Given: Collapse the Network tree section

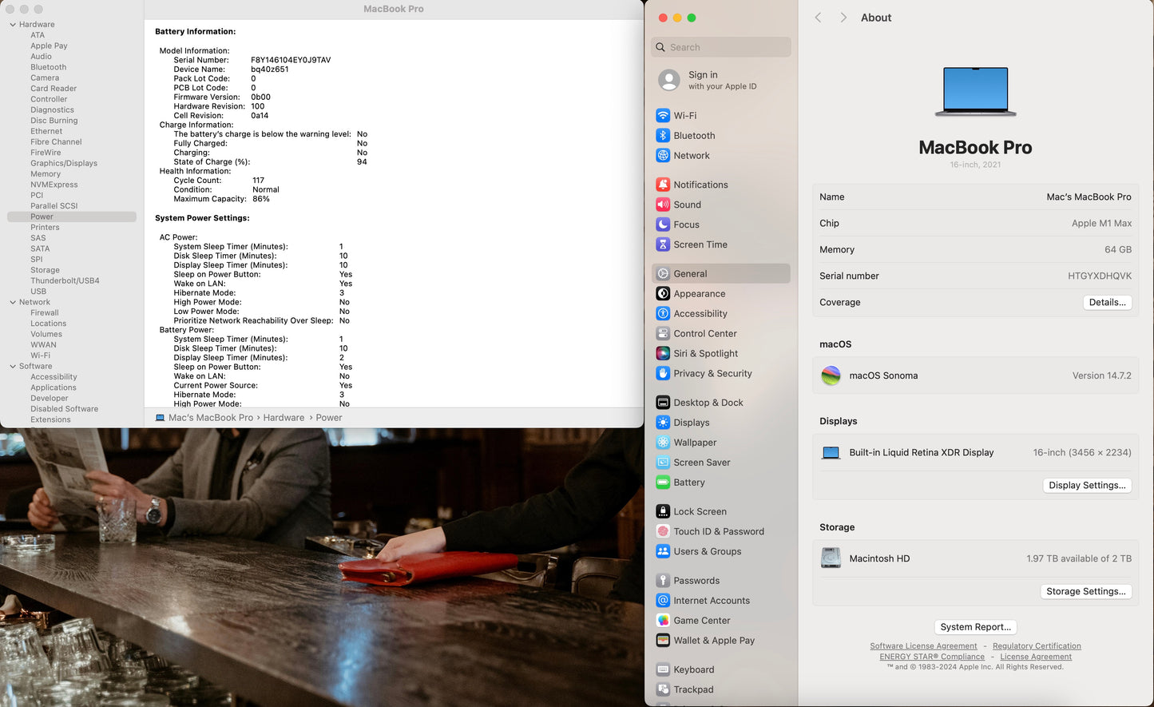Looking at the screenshot, I should point(13,303).
